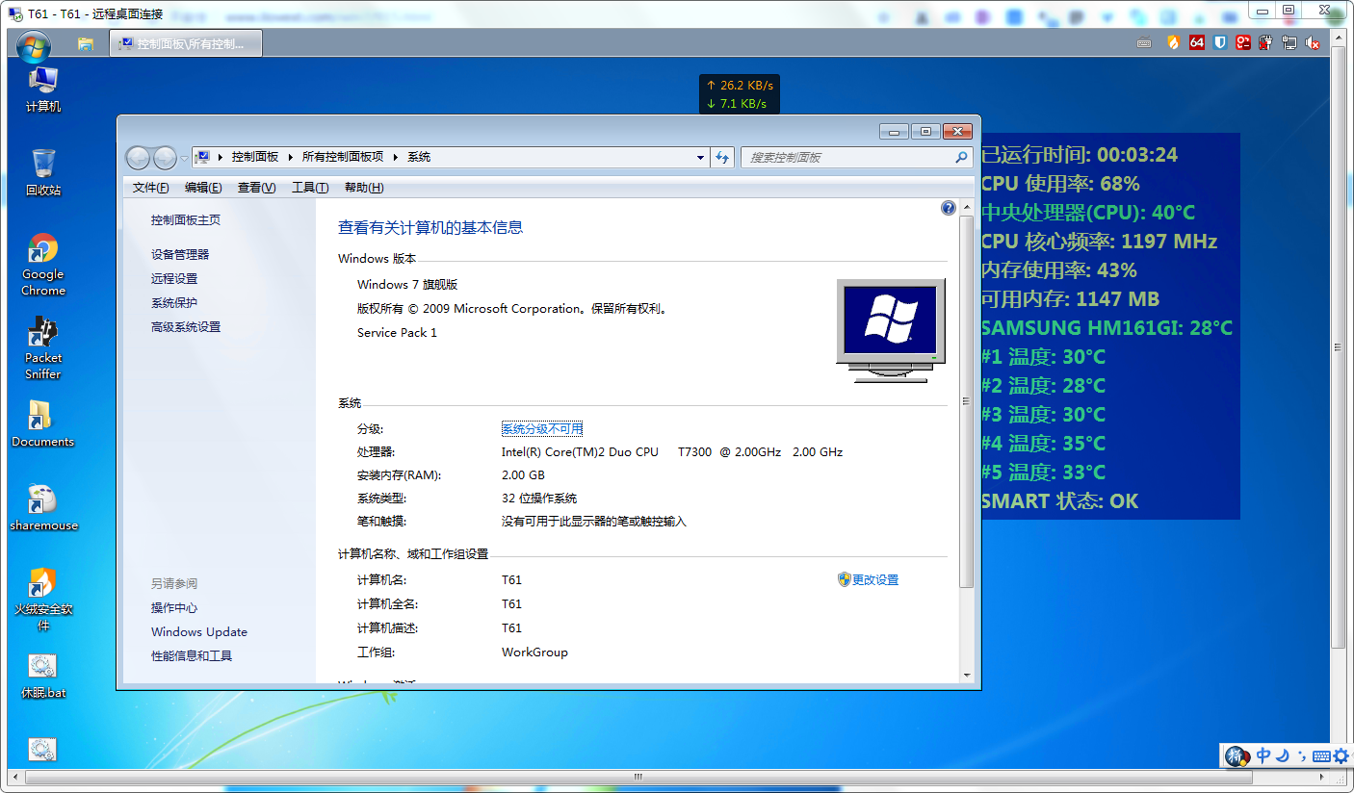1354x793 pixels.
Task: Select the 控制面板 taskbar window button
Action: pos(186,43)
